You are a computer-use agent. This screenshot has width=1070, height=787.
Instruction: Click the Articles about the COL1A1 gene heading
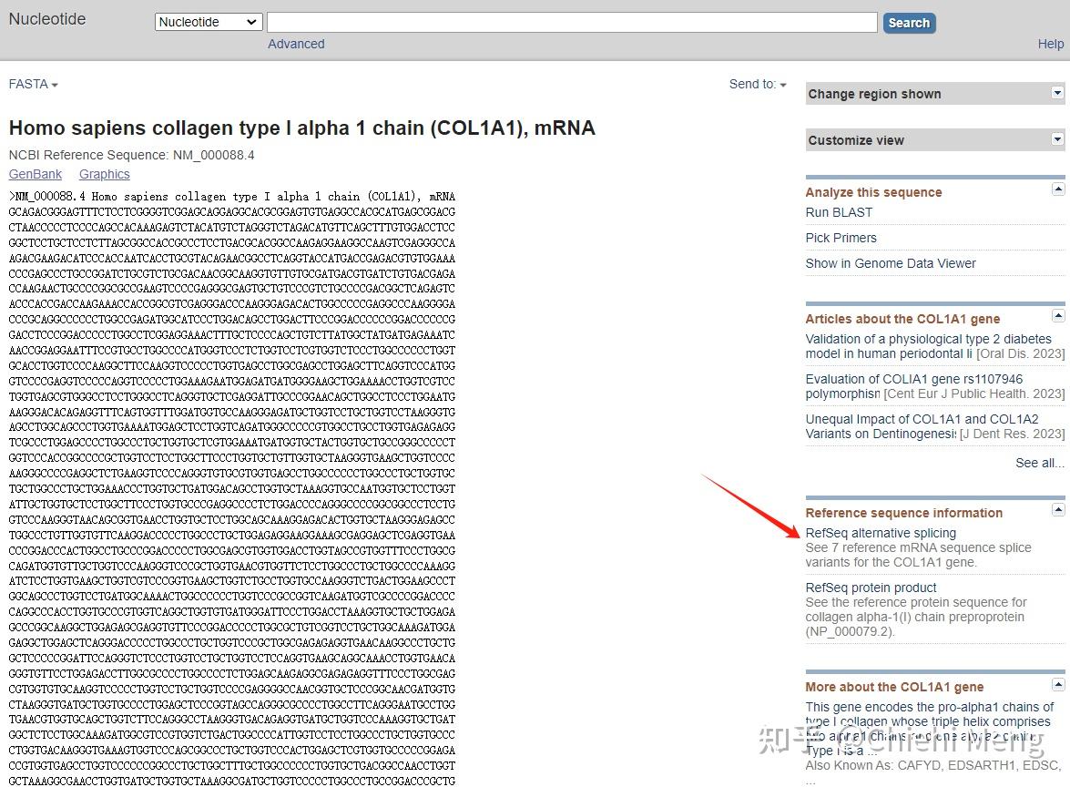point(902,319)
